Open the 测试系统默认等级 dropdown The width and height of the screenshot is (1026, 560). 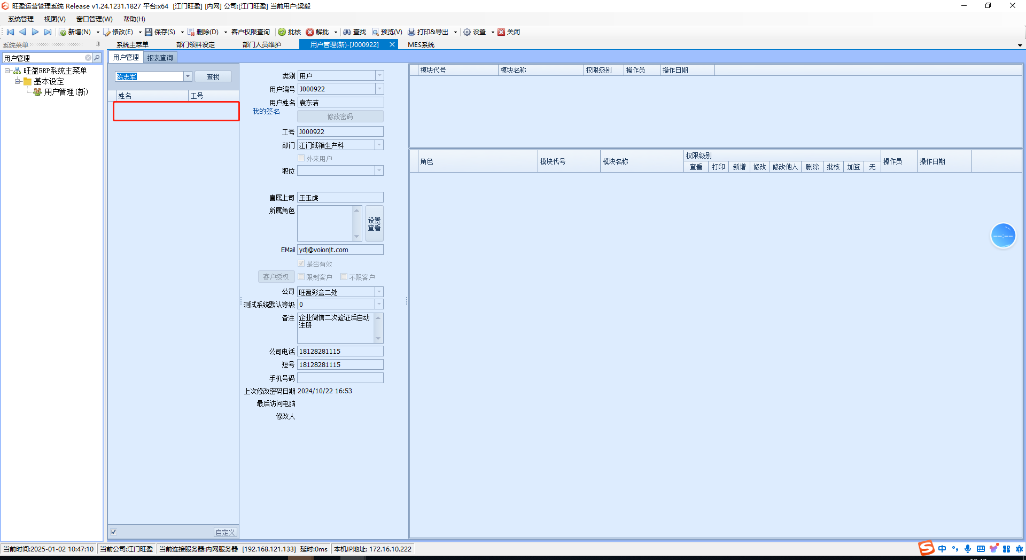(379, 304)
